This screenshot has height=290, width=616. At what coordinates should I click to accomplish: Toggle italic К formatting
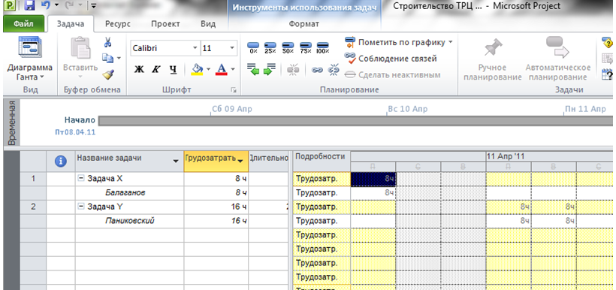pos(156,70)
